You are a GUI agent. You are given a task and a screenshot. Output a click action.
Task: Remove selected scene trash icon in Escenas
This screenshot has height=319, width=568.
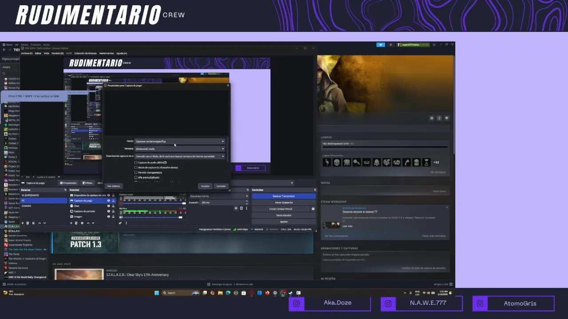[28, 223]
